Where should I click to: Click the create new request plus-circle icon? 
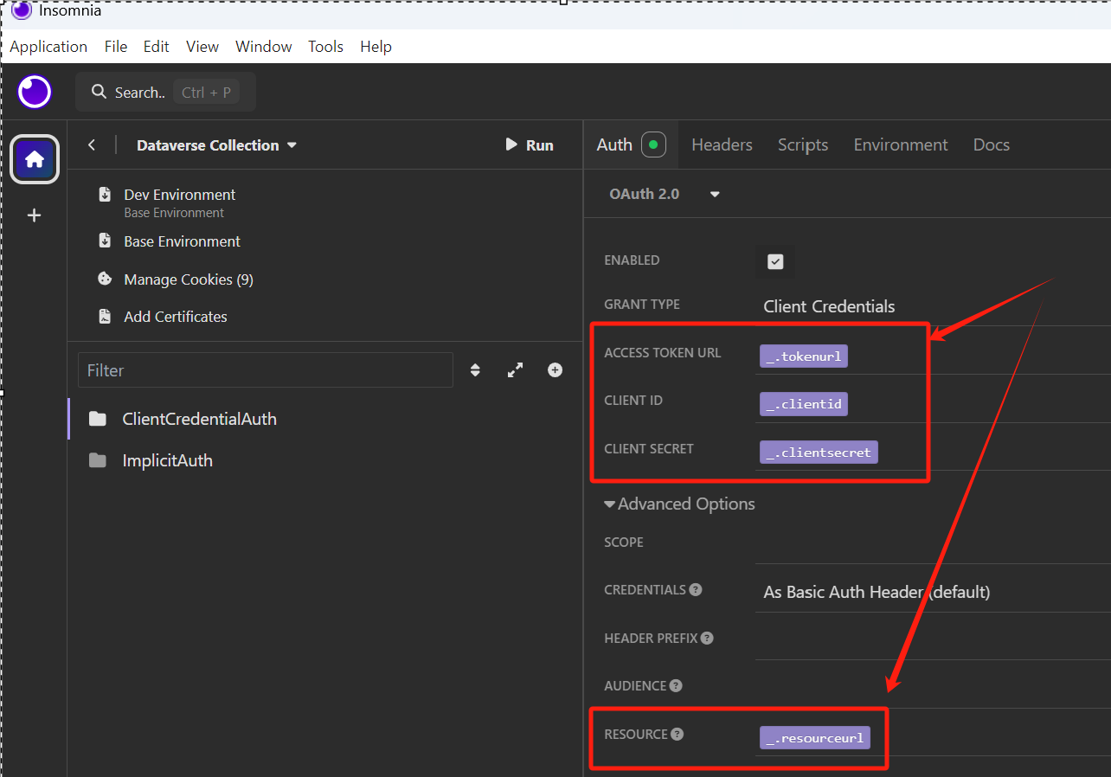555,370
